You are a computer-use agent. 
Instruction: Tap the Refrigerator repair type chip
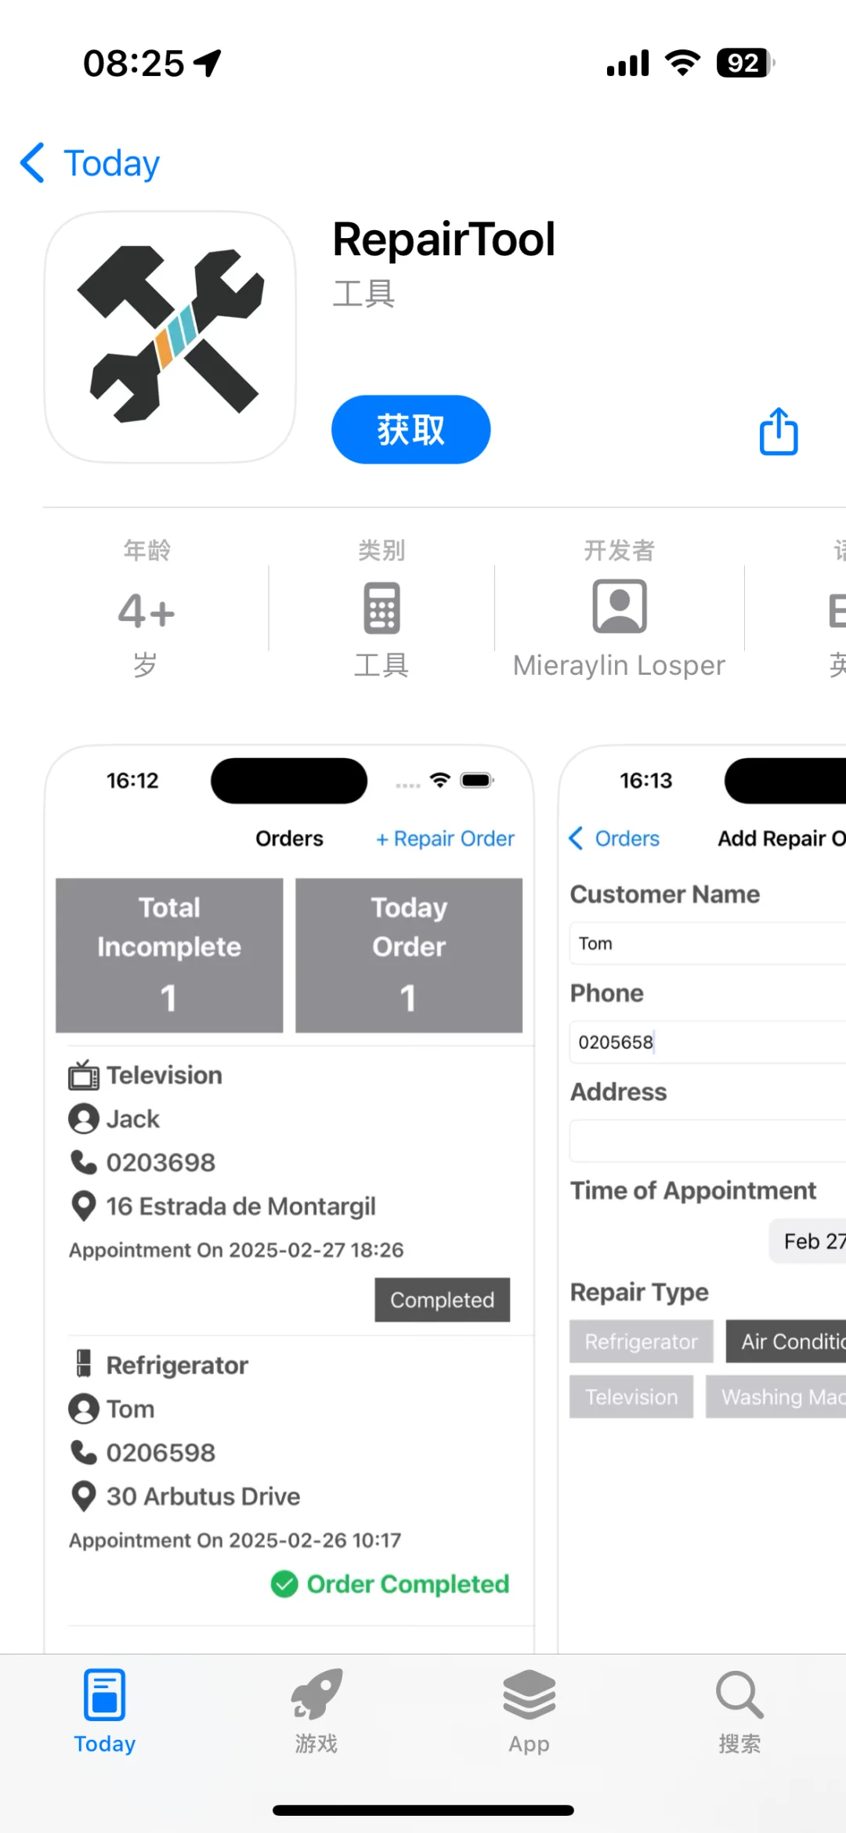[x=641, y=1341]
